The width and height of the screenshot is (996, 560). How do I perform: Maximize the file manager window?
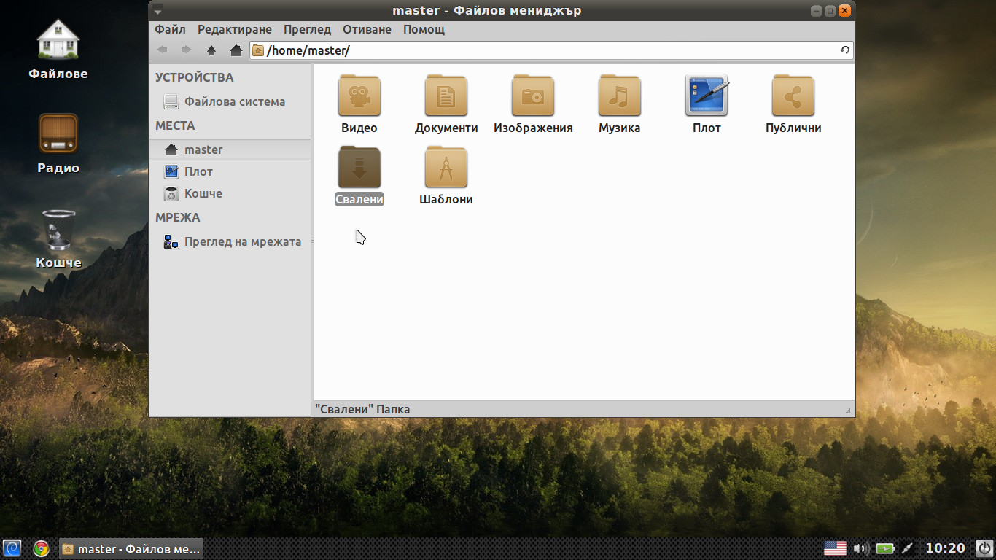[830, 11]
